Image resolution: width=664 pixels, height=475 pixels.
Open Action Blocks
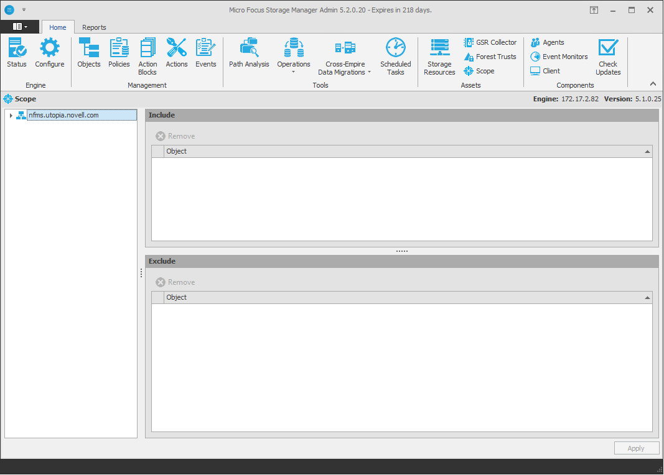click(x=147, y=57)
